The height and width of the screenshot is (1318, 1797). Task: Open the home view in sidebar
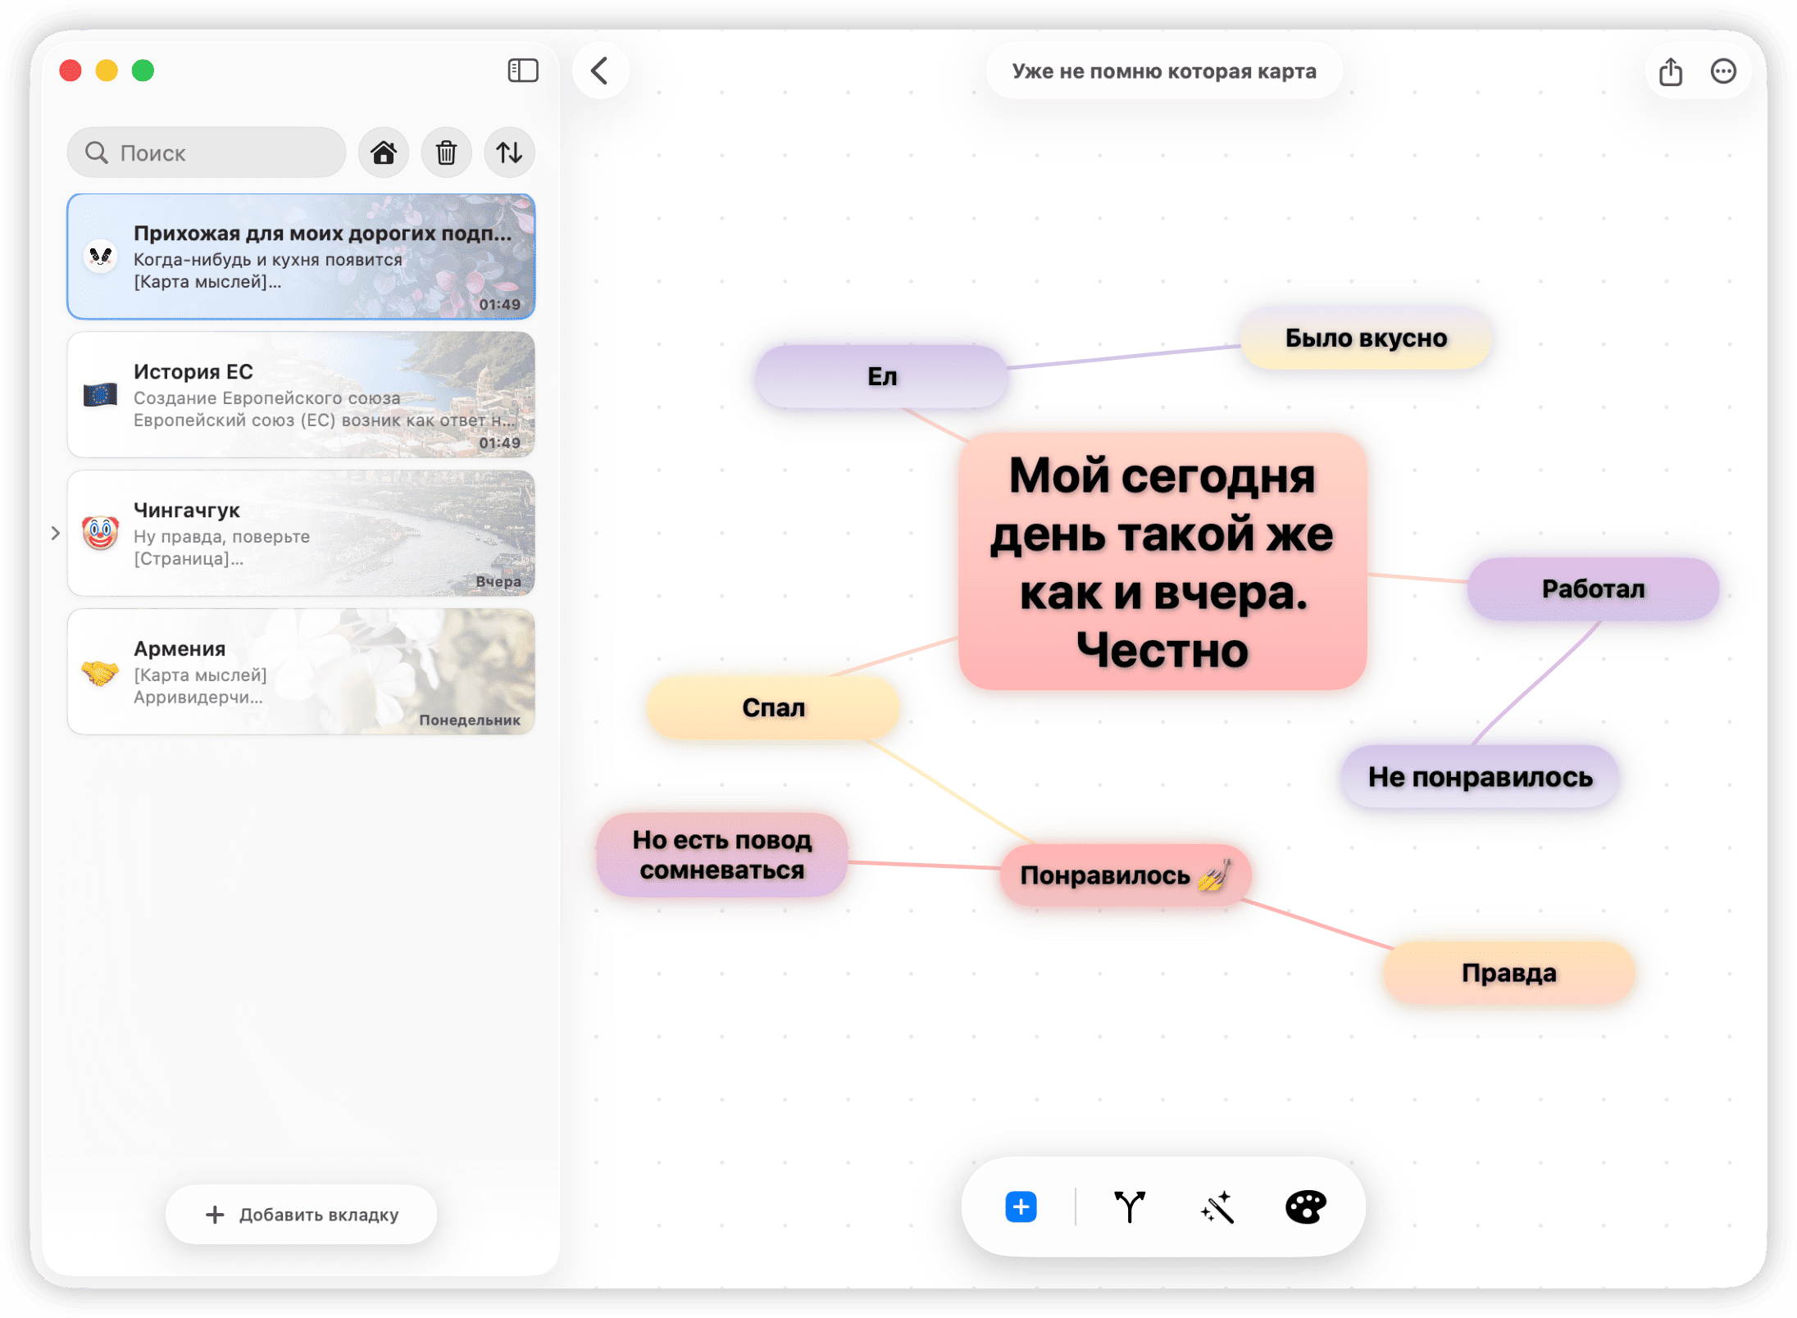coord(383,152)
